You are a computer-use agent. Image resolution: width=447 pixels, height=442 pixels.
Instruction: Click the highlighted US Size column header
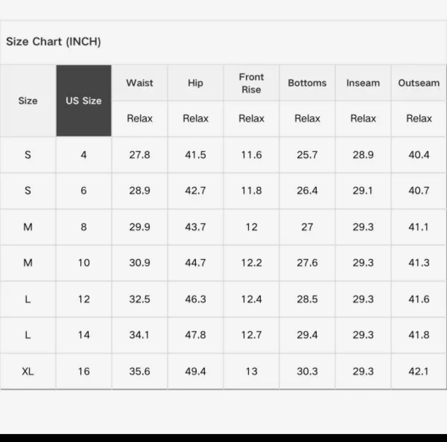84,101
